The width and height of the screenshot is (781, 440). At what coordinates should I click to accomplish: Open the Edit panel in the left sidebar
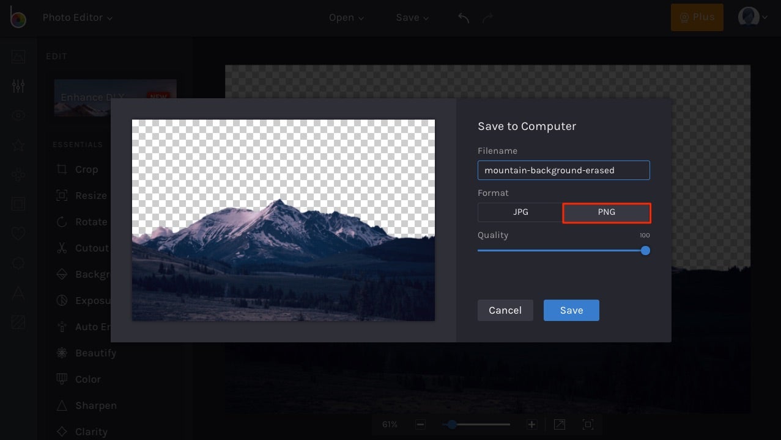click(18, 57)
